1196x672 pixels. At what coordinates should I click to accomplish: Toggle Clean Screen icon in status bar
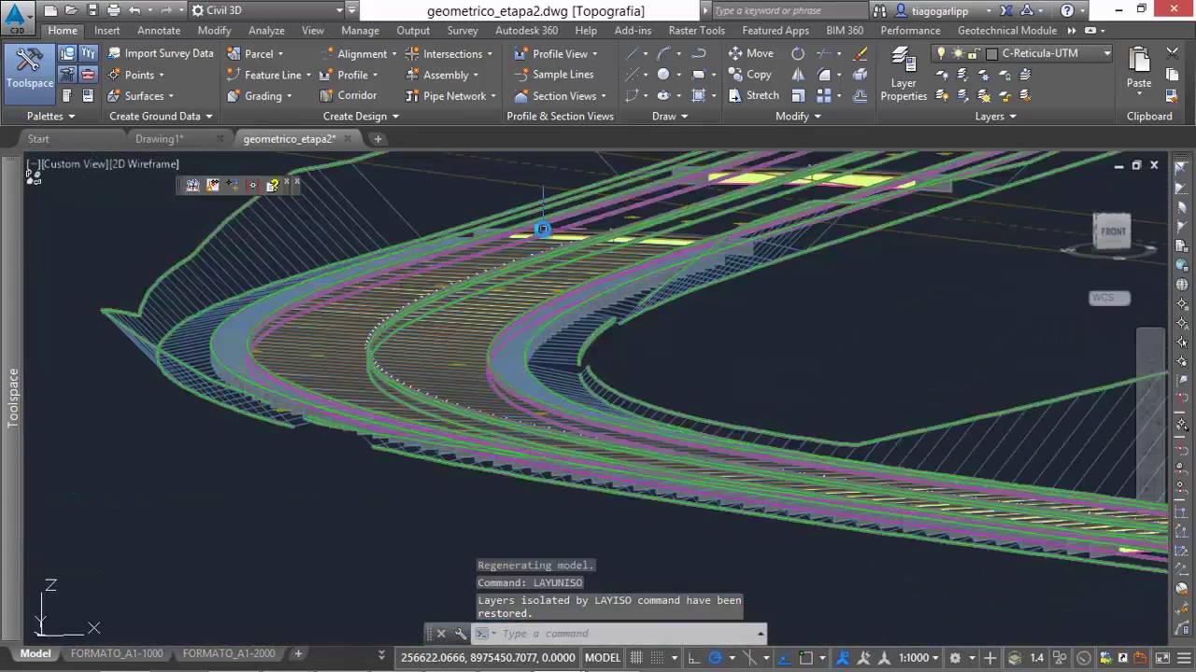point(1162,657)
